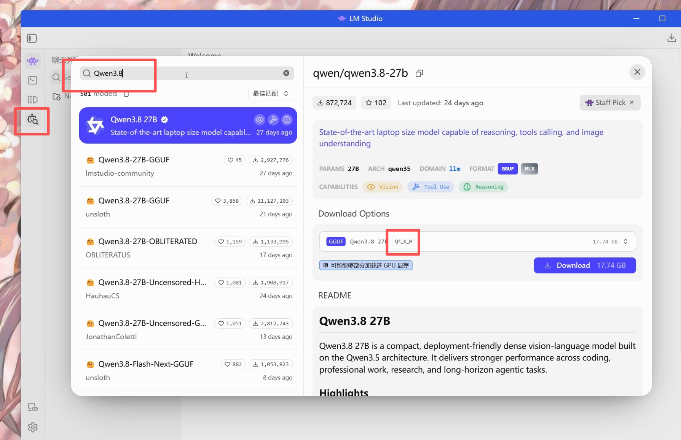Click the 11,127,203 downloads badge
Image resolution: width=681 pixels, height=440 pixels.
click(x=270, y=201)
